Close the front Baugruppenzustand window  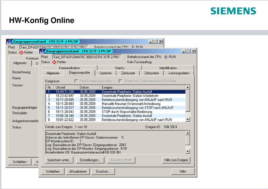[x=193, y=51]
